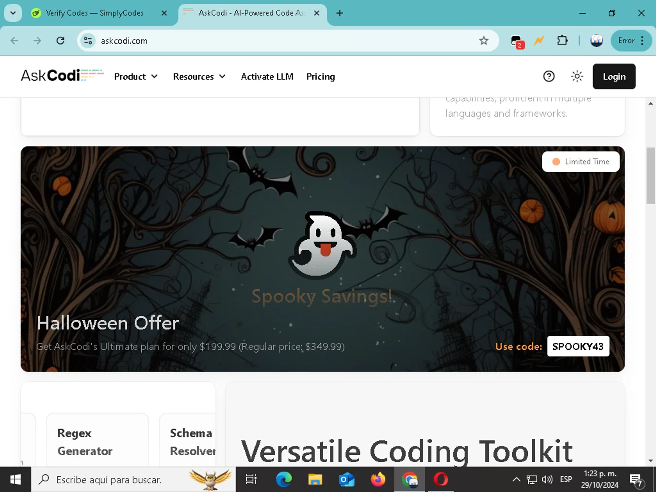
Task: Open Firefox from the taskbar
Action: [378, 480]
